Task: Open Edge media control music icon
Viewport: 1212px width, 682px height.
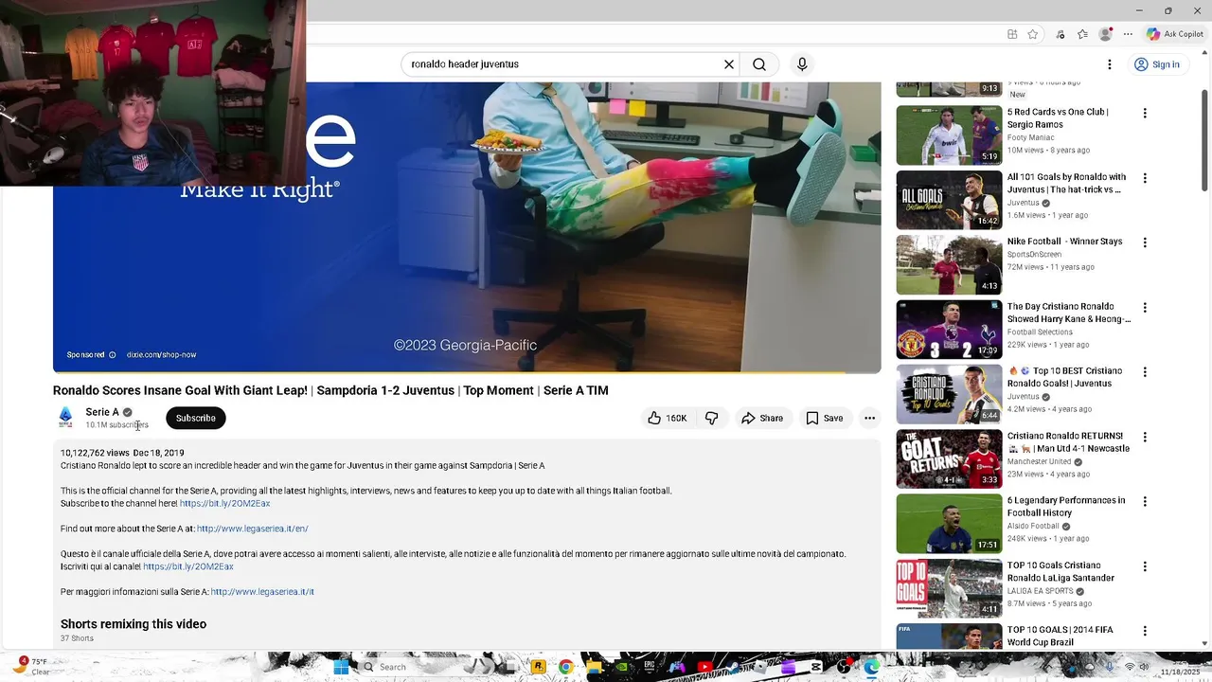Action: click(1060, 34)
